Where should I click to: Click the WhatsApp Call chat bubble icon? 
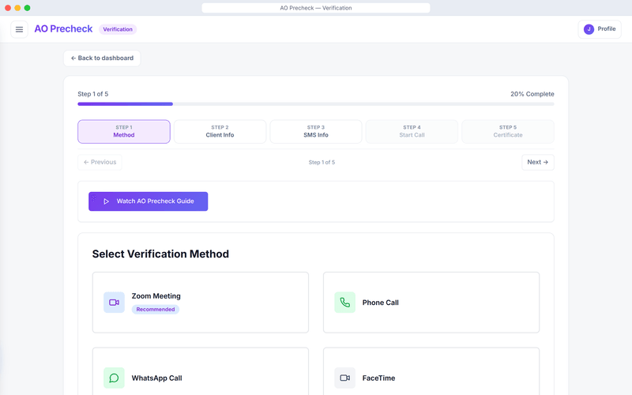tap(114, 378)
